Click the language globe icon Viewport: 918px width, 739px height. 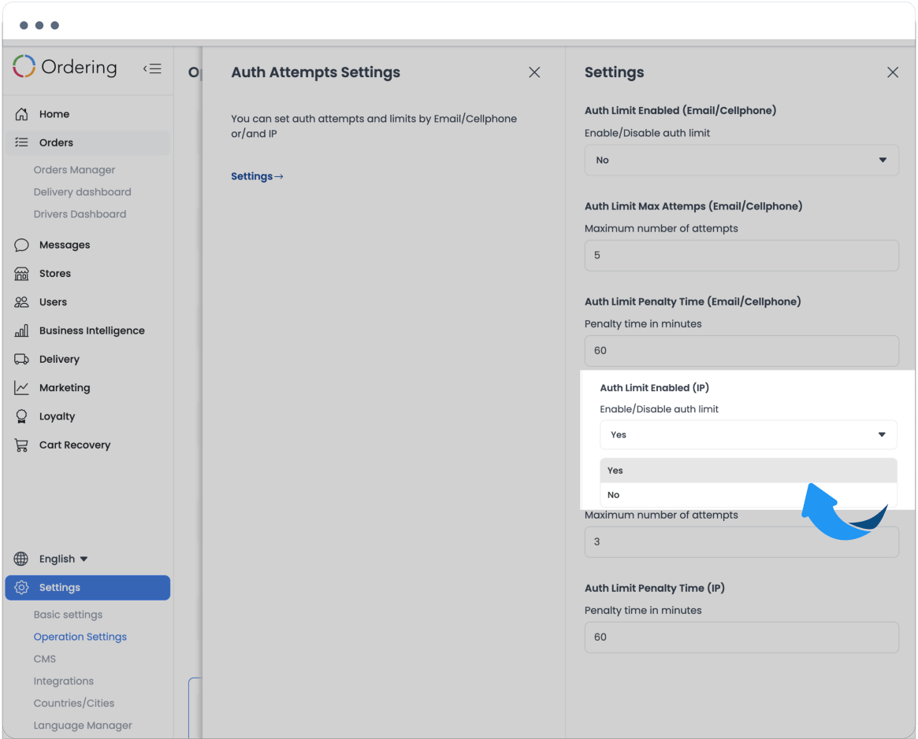tap(21, 559)
